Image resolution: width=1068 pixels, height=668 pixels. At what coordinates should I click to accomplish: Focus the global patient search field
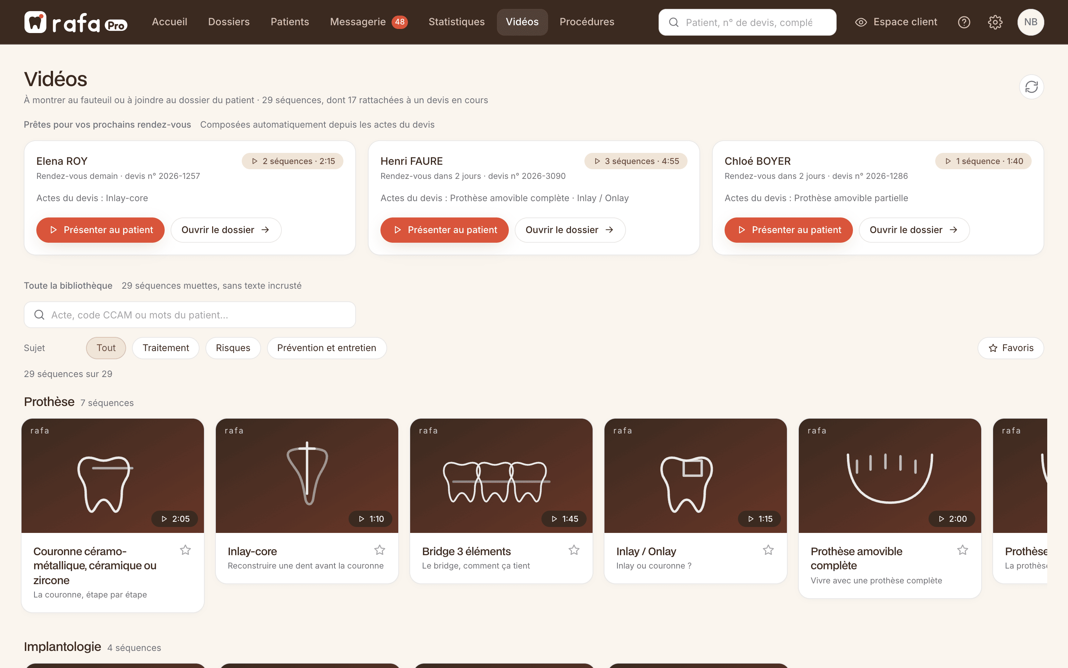click(x=747, y=22)
